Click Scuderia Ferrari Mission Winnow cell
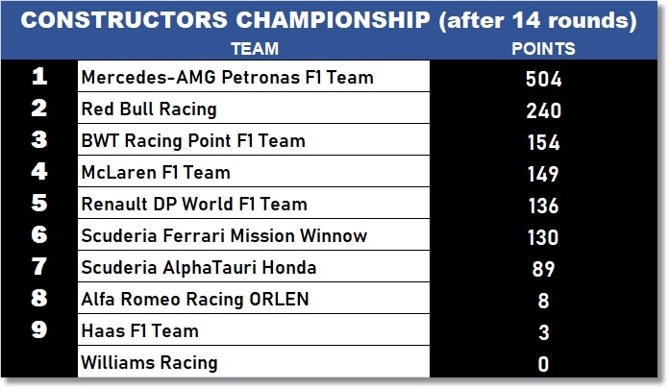 point(211,235)
